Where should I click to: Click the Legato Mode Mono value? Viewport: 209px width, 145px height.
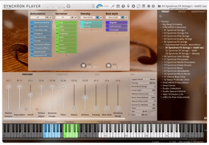pos(153,79)
